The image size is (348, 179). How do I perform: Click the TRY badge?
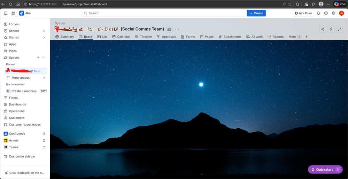tap(43, 91)
